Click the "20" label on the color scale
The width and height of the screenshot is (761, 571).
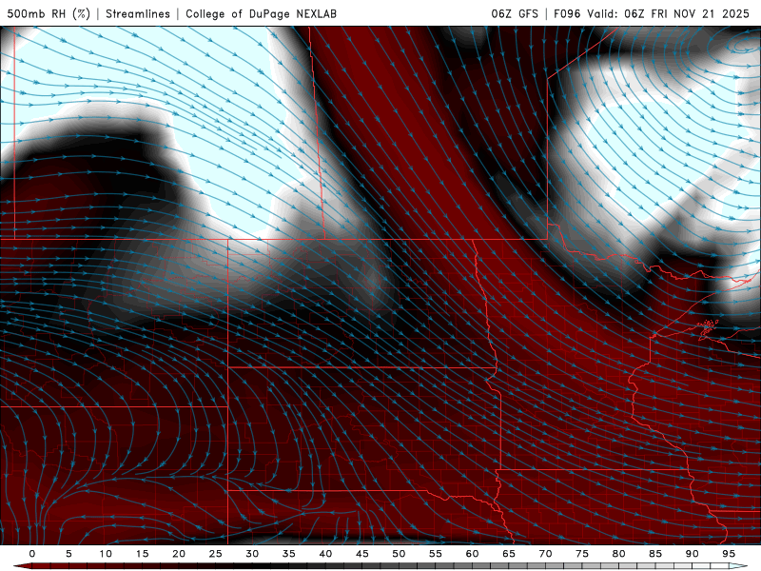[x=179, y=554]
